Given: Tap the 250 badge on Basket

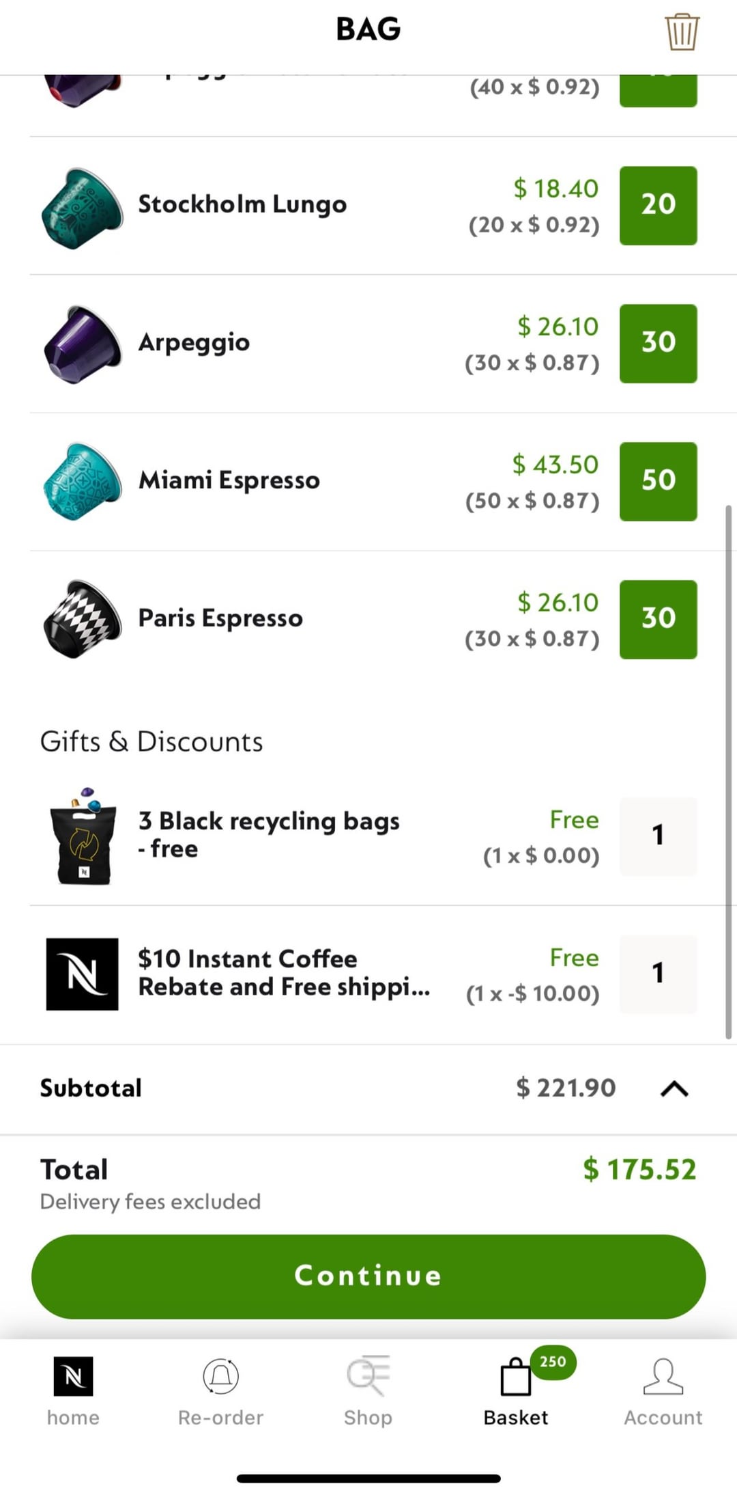Looking at the screenshot, I should click(x=553, y=1362).
